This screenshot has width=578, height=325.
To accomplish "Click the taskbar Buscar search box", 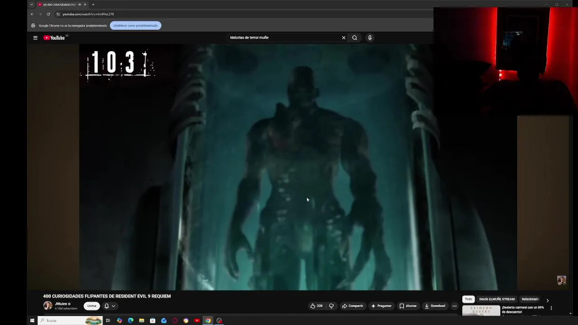I will tap(70, 320).
